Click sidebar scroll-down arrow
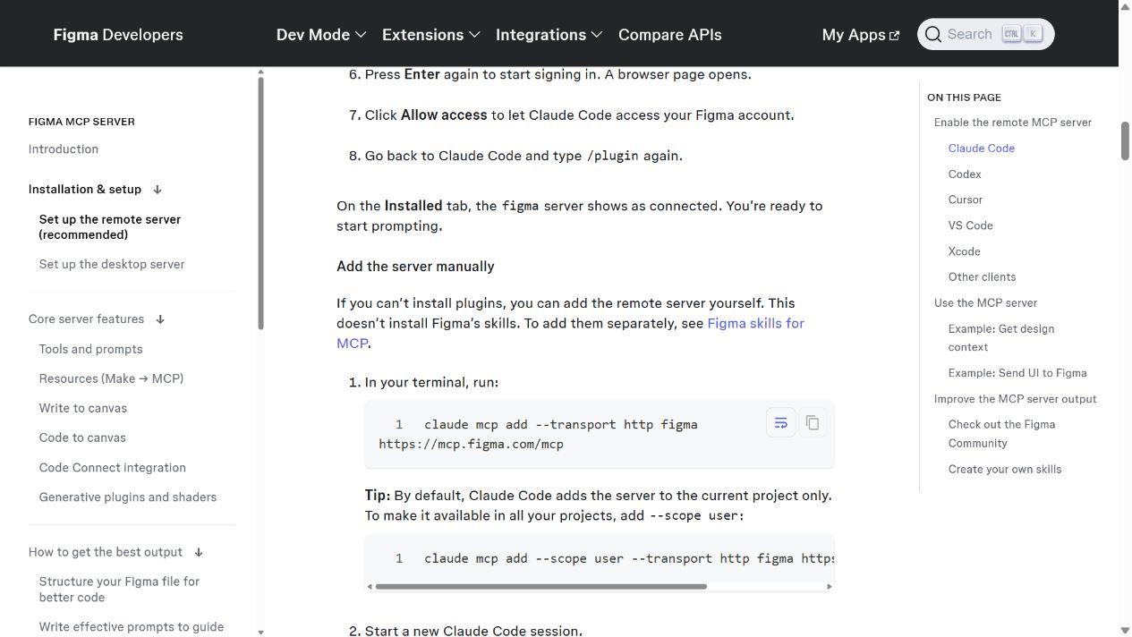 [x=260, y=632]
